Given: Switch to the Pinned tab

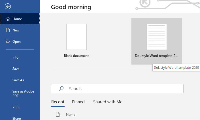Looking at the screenshot, I should click(x=78, y=102).
